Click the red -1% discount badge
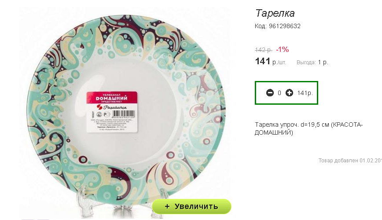Viewport: 382px width, 220px height. (x=283, y=49)
